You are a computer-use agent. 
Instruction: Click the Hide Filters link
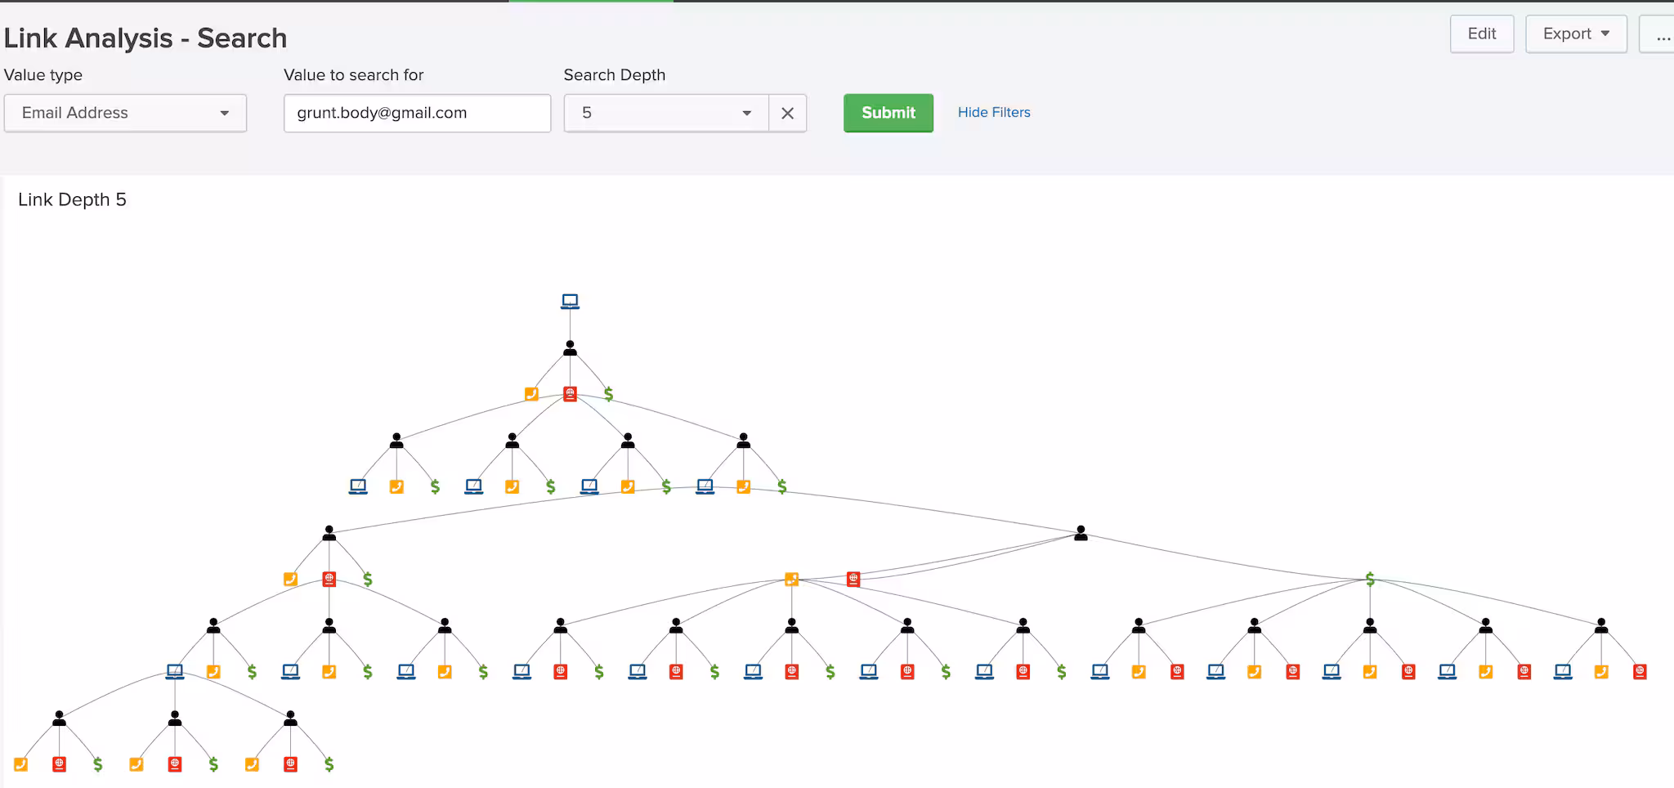click(x=993, y=113)
